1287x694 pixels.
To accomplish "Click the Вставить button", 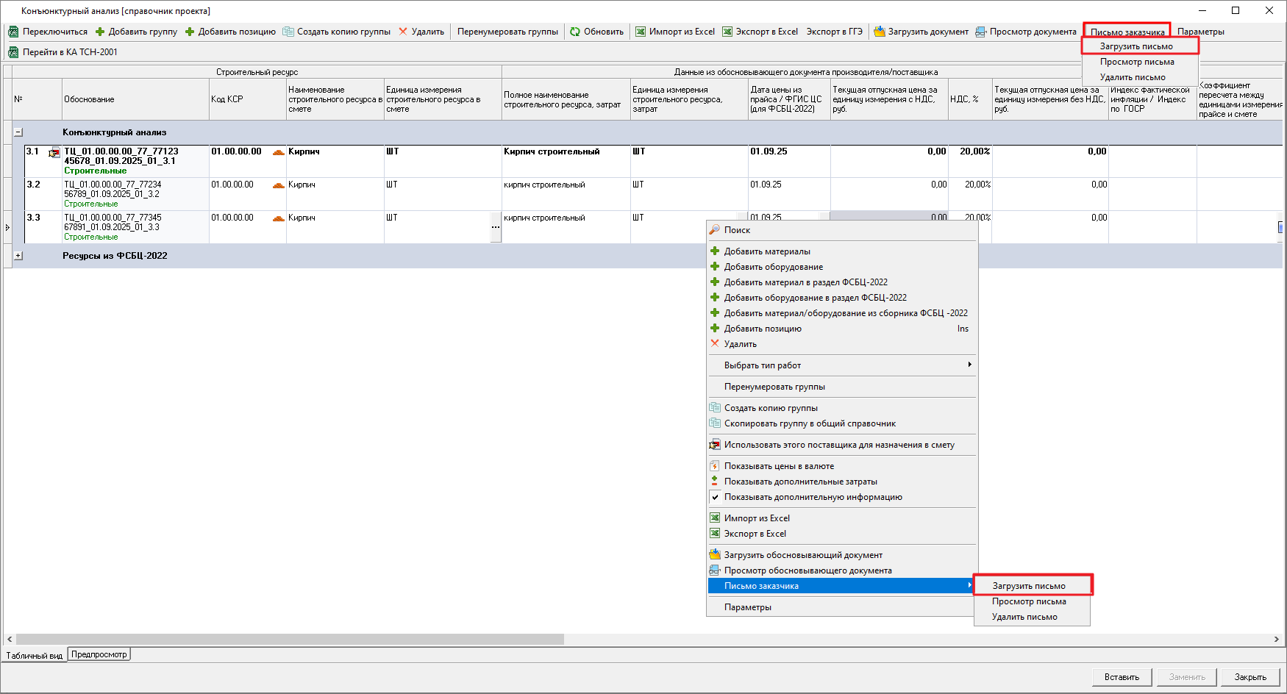I will 1122,677.
